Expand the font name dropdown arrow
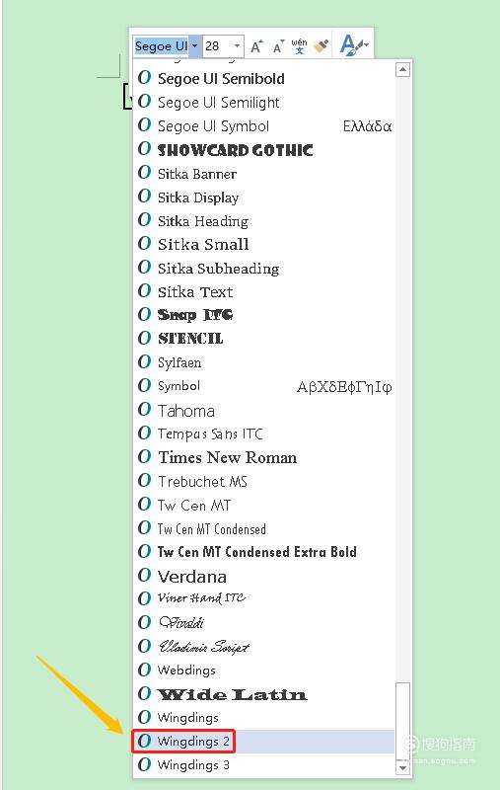 click(195, 45)
